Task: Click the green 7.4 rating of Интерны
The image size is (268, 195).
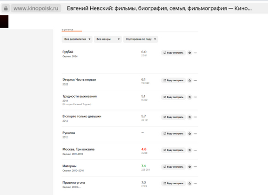Action: pyautogui.click(x=143, y=166)
